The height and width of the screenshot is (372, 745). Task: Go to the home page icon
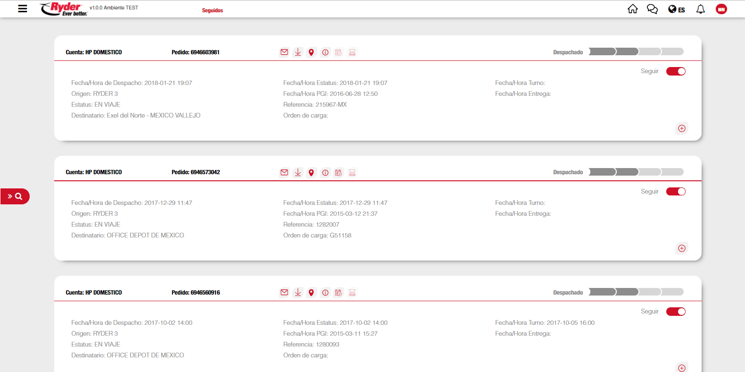(632, 9)
